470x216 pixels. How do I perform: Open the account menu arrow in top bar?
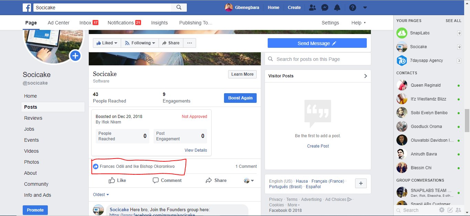point(365,8)
